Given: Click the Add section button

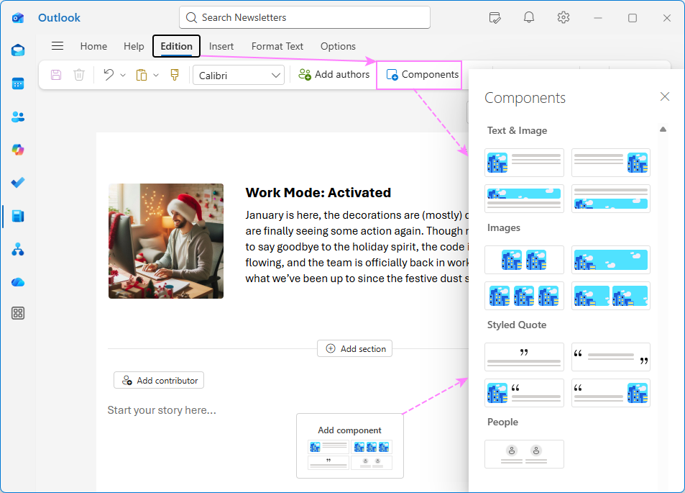Looking at the screenshot, I should pos(354,348).
